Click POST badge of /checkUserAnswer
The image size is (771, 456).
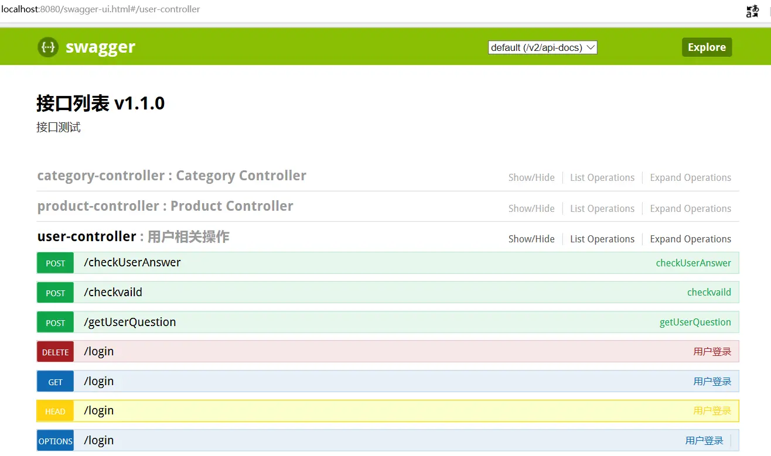tap(55, 263)
